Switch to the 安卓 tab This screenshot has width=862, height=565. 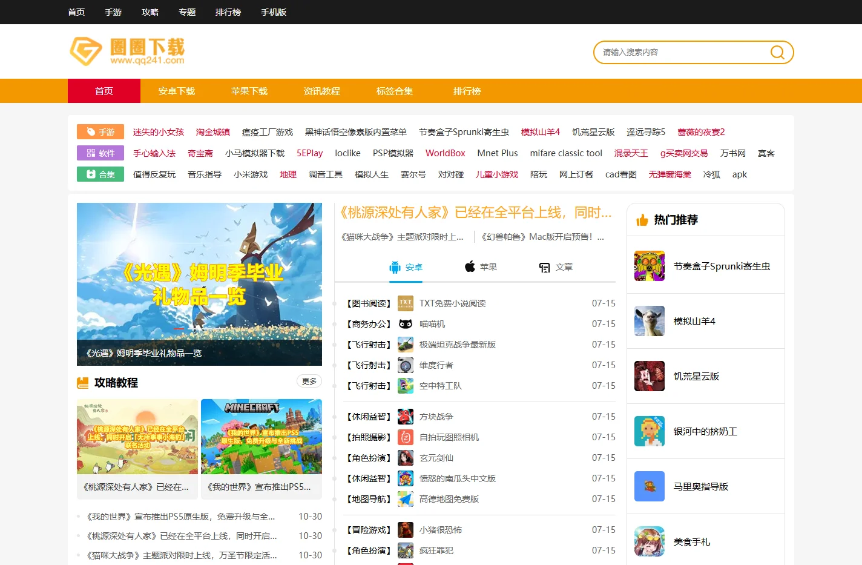coord(406,267)
